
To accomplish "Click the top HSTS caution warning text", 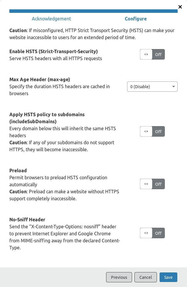I will pyautogui.click(x=92, y=34).
